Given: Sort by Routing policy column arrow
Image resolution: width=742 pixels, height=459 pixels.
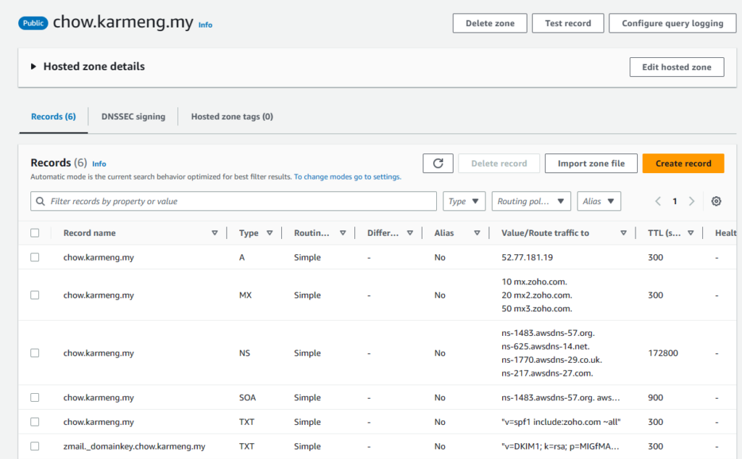Looking at the screenshot, I should pyautogui.click(x=343, y=233).
